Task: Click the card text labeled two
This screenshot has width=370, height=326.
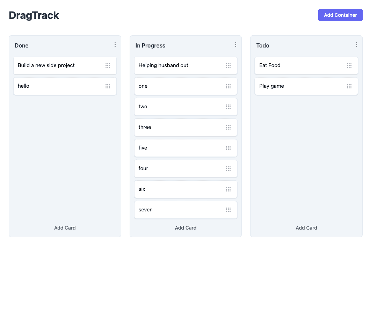Action: point(143,107)
